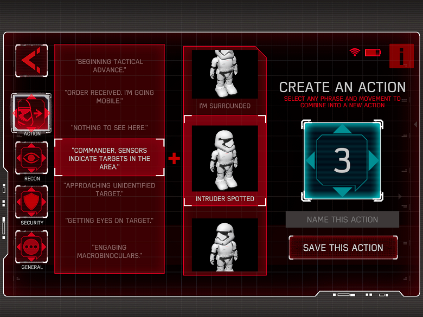Select action slot number 3
The width and height of the screenshot is (423, 317).
342,161
